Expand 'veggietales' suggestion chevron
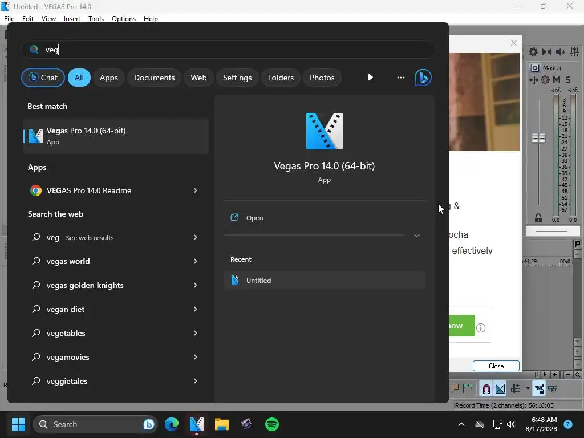The height and width of the screenshot is (438, 584). tap(195, 381)
